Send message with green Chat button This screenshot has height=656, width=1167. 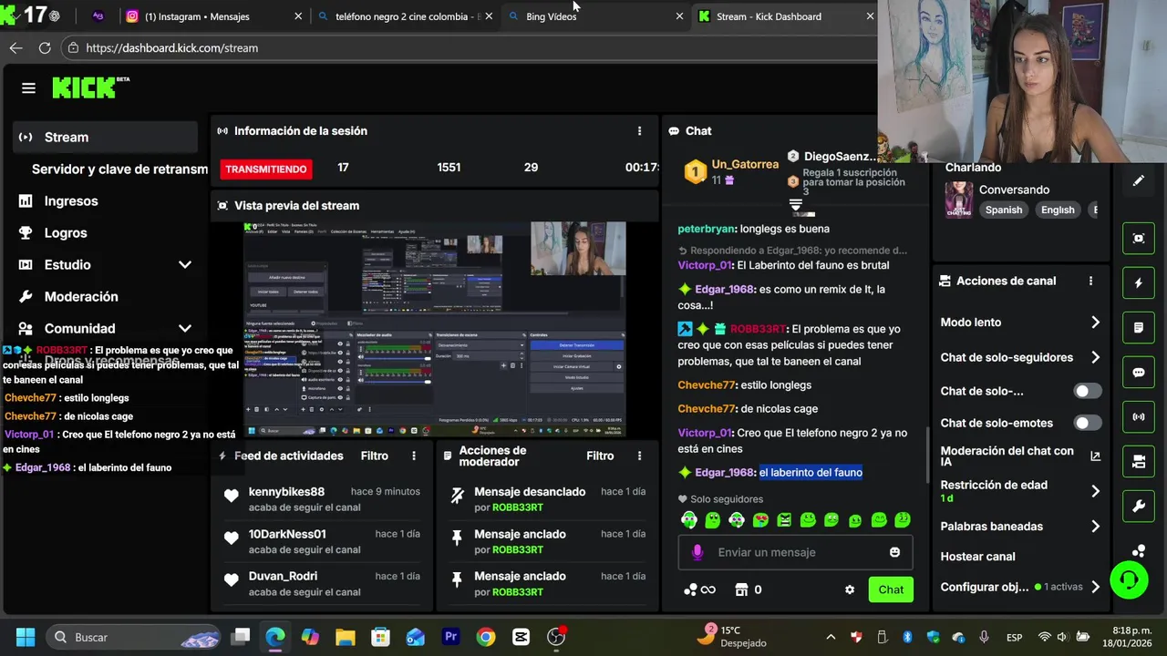point(891,589)
